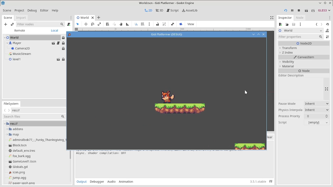The height and width of the screenshot is (187, 333).
Task: Unlock the Player node in the scene tree
Action: pyautogui.click(x=63, y=43)
